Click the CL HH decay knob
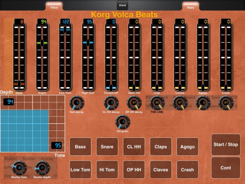 tap(111, 103)
